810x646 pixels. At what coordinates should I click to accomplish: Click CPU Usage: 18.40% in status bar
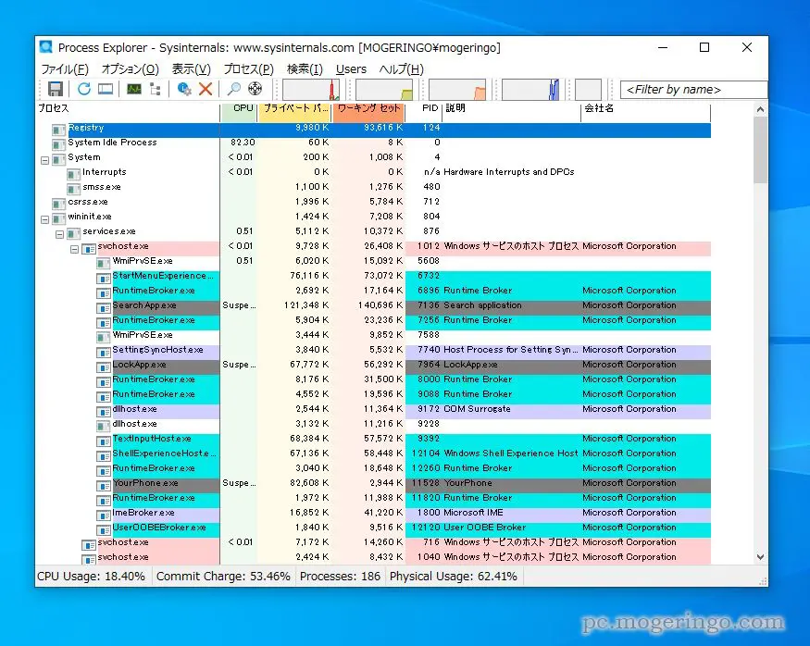[91, 577]
